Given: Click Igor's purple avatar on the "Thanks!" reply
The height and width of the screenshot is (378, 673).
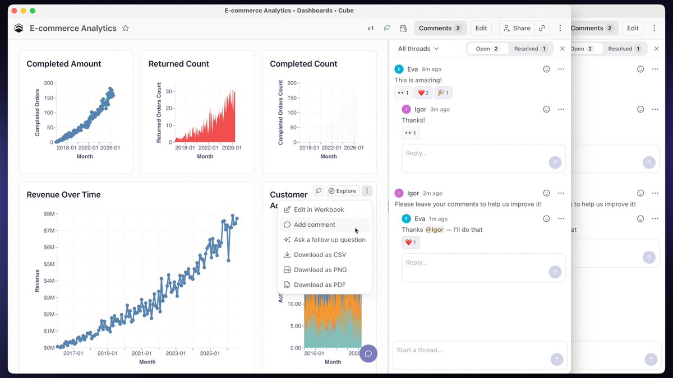Looking at the screenshot, I should pos(407,109).
